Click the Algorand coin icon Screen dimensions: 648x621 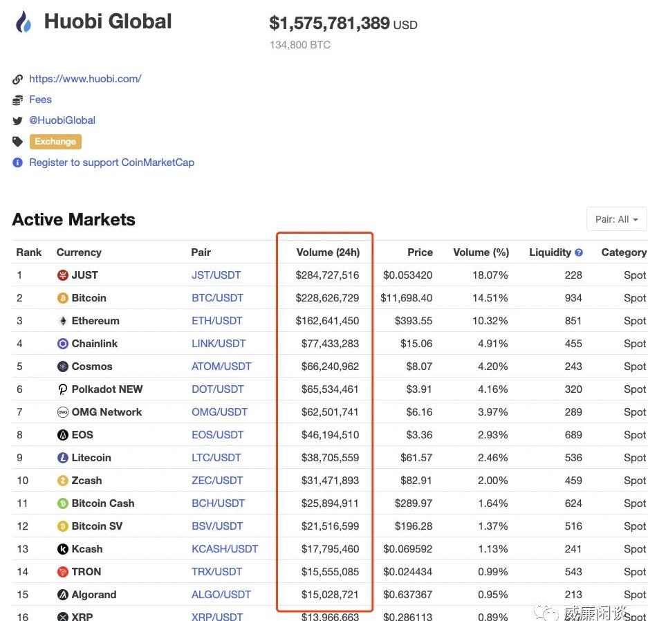click(x=63, y=595)
